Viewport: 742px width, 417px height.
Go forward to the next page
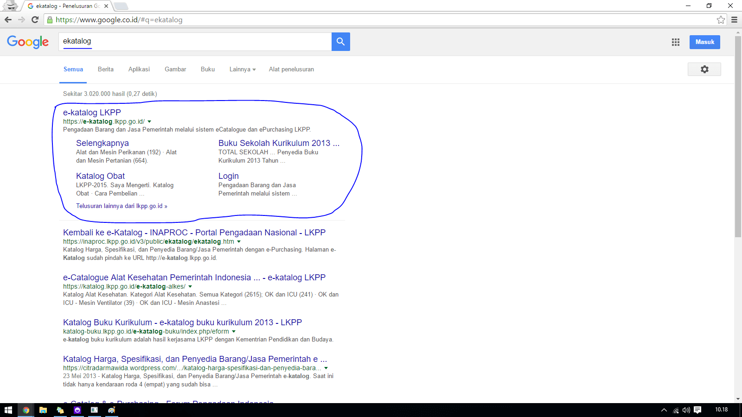tap(21, 19)
